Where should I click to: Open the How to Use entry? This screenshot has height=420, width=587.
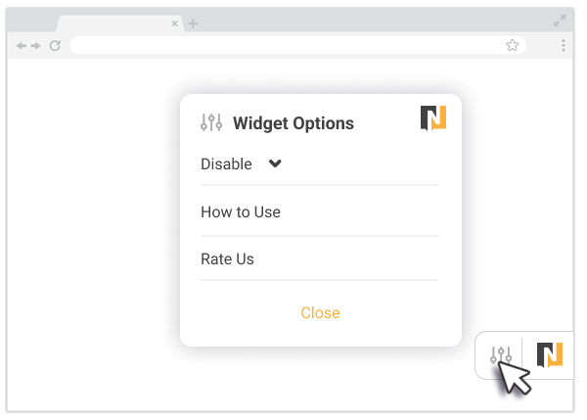point(241,211)
